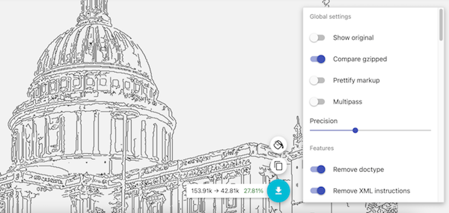The height and width of the screenshot is (213, 449).
Task: Click the green 27.81% savings text
Action: pos(253,191)
